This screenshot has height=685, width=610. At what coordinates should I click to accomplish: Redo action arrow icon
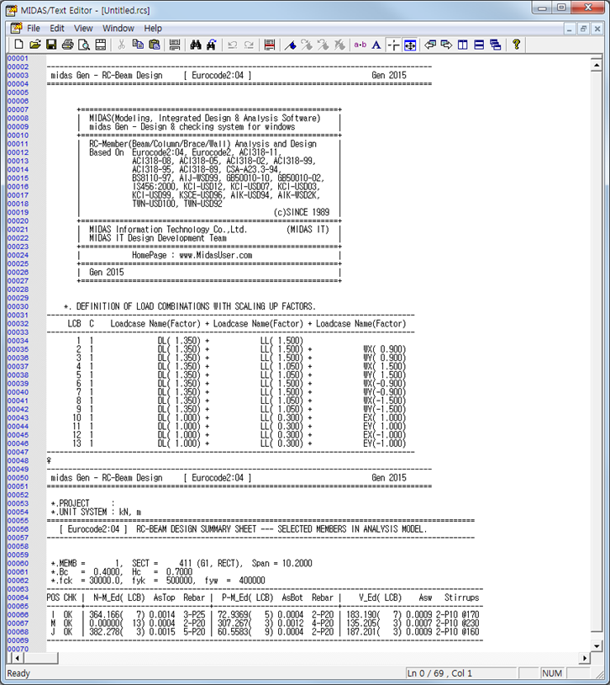point(249,45)
